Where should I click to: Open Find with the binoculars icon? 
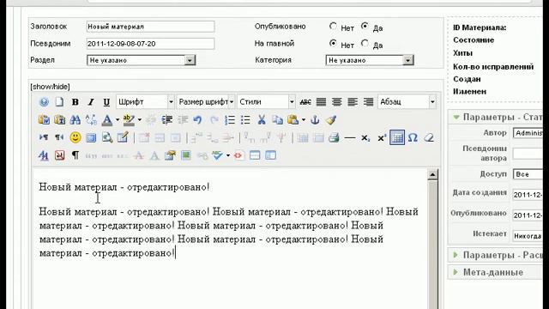[x=75, y=120]
